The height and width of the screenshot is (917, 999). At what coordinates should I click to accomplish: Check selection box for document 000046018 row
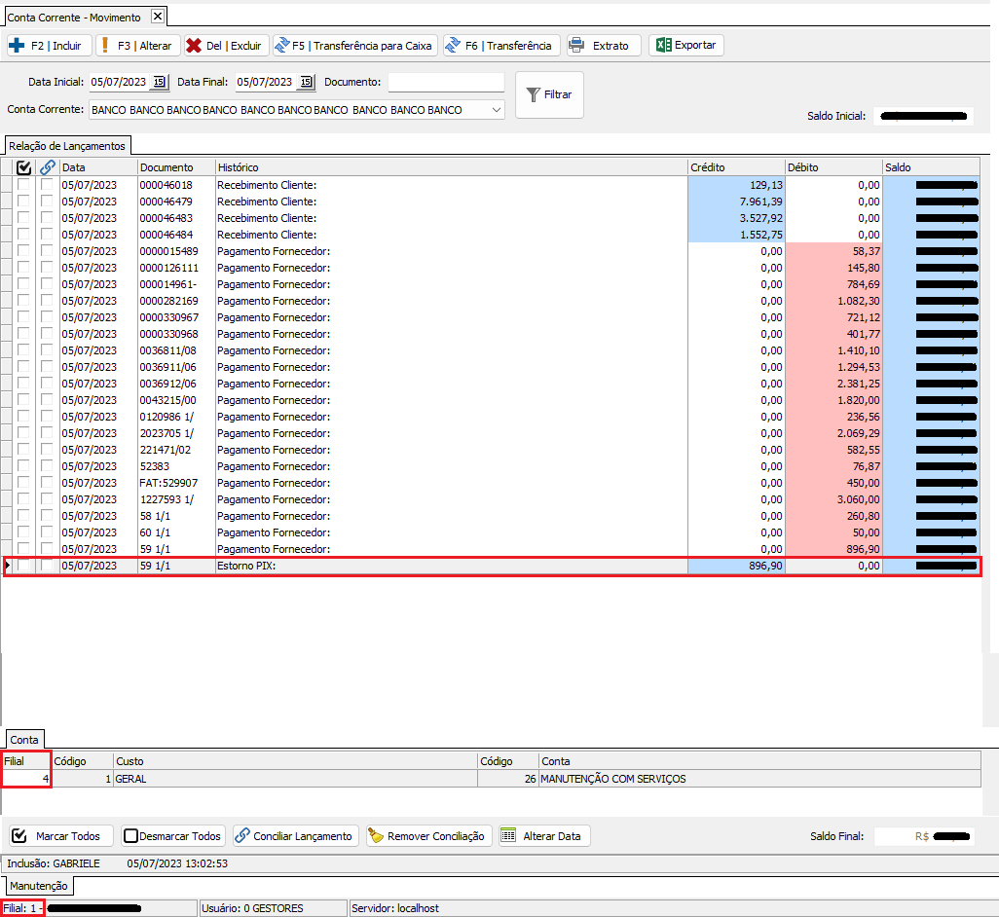23,185
